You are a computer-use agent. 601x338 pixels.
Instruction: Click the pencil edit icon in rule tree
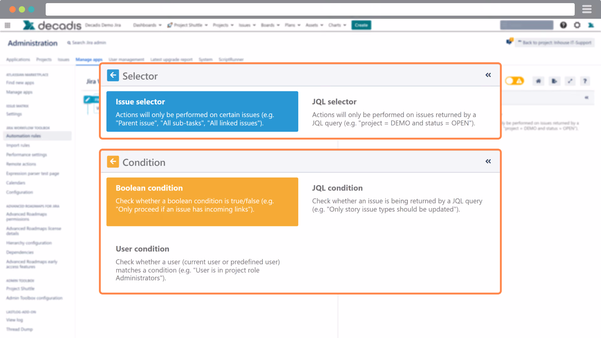click(x=88, y=100)
